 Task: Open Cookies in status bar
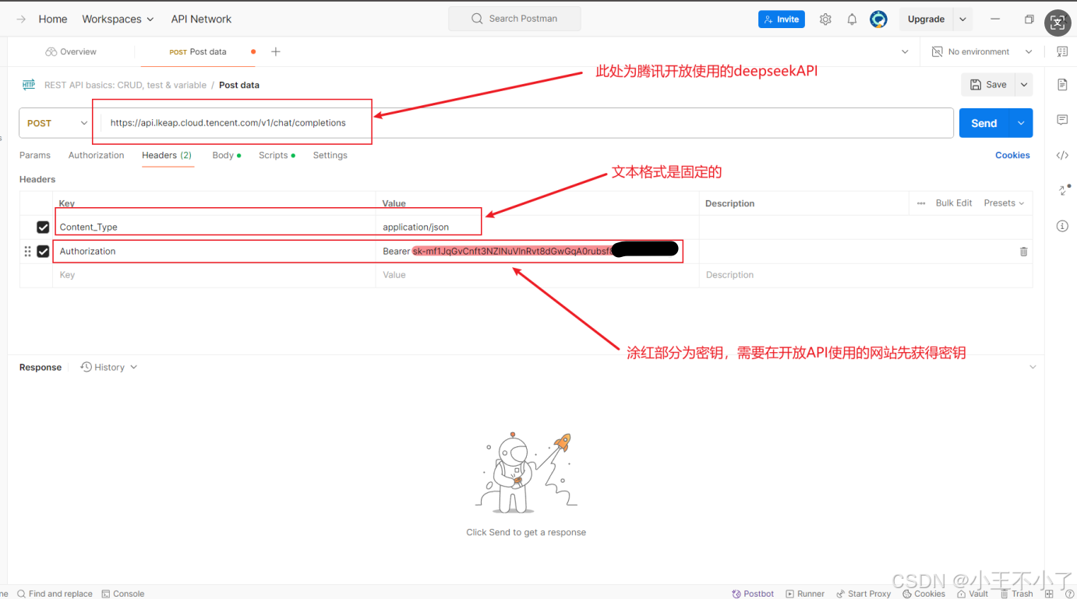tap(923, 594)
